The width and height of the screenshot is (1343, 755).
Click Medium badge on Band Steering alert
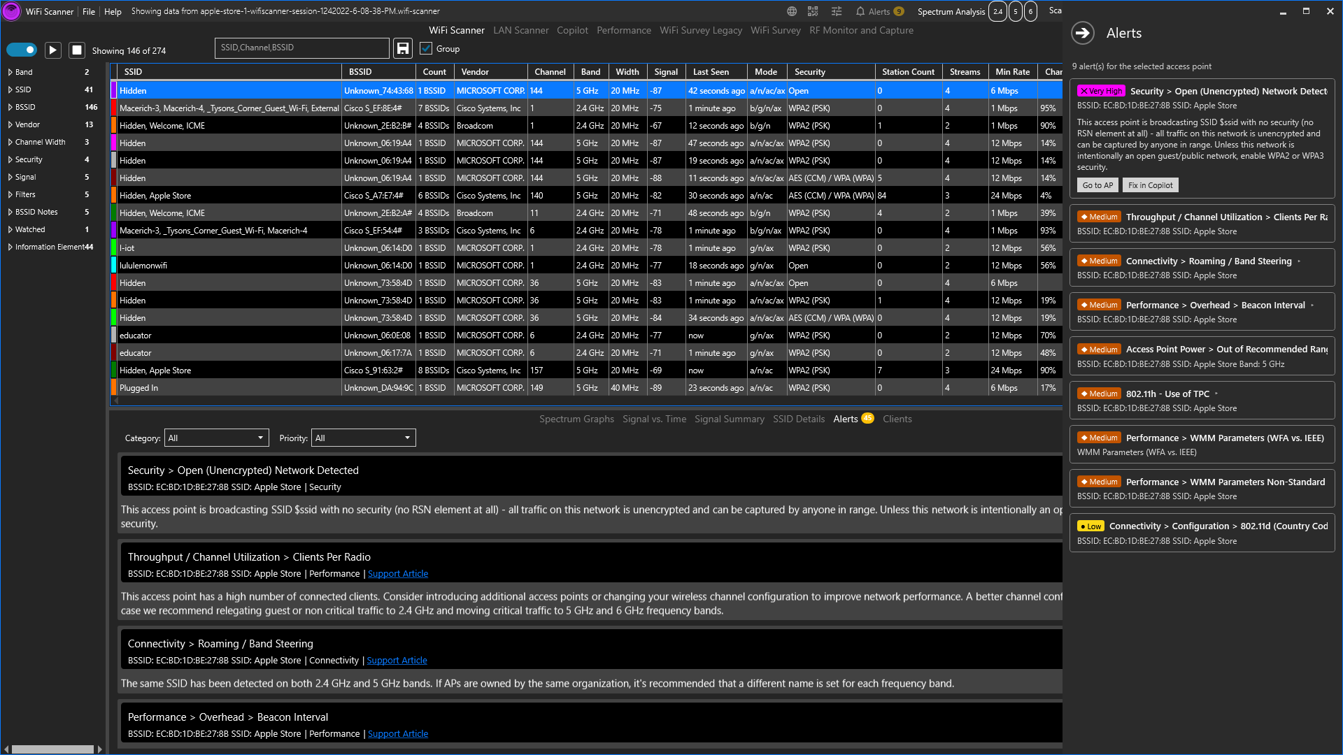coord(1099,261)
